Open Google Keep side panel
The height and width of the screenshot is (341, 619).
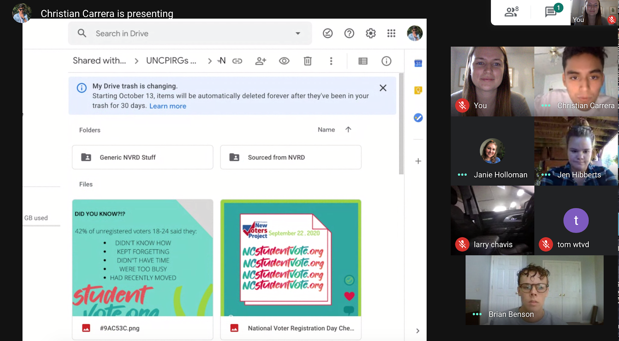[418, 90]
